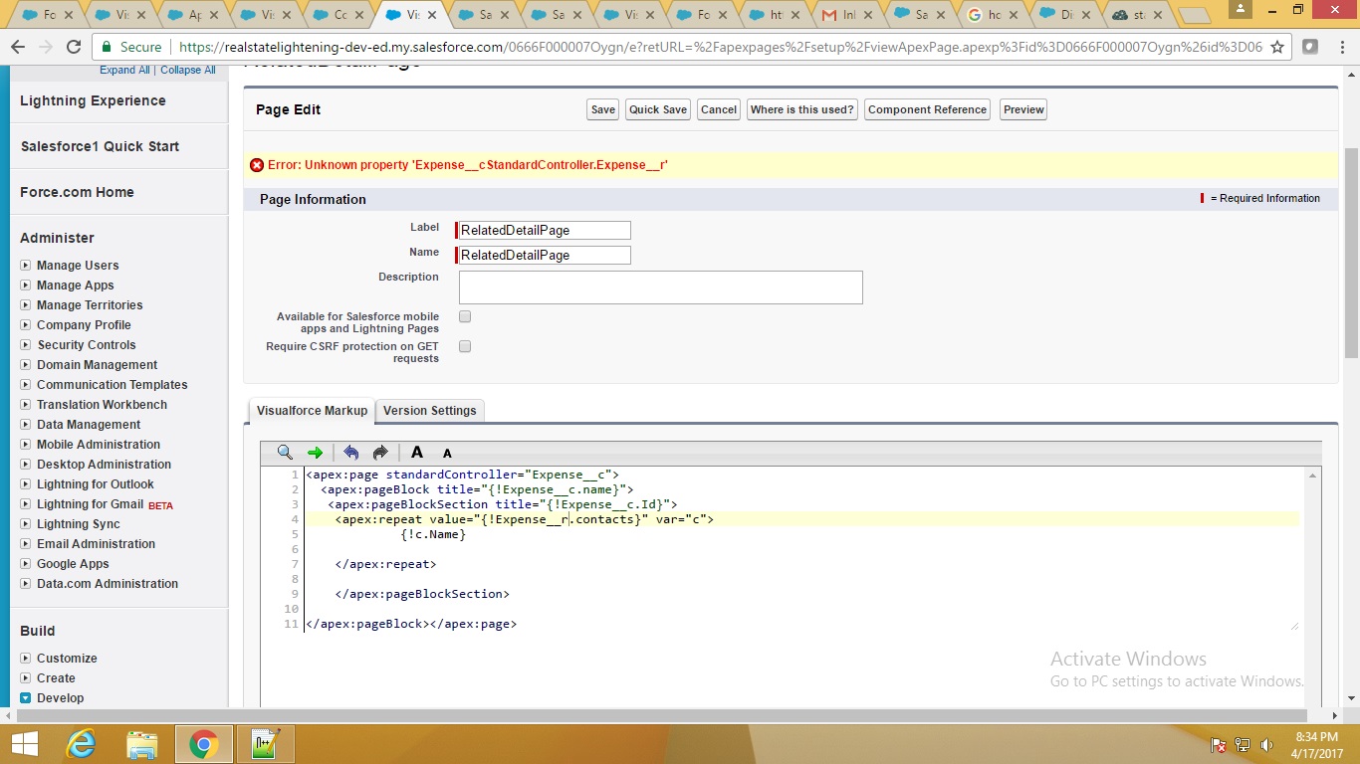This screenshot has width=1360, height=764.
Task: Increase font size with large A icon
Action: click(417, 453)
